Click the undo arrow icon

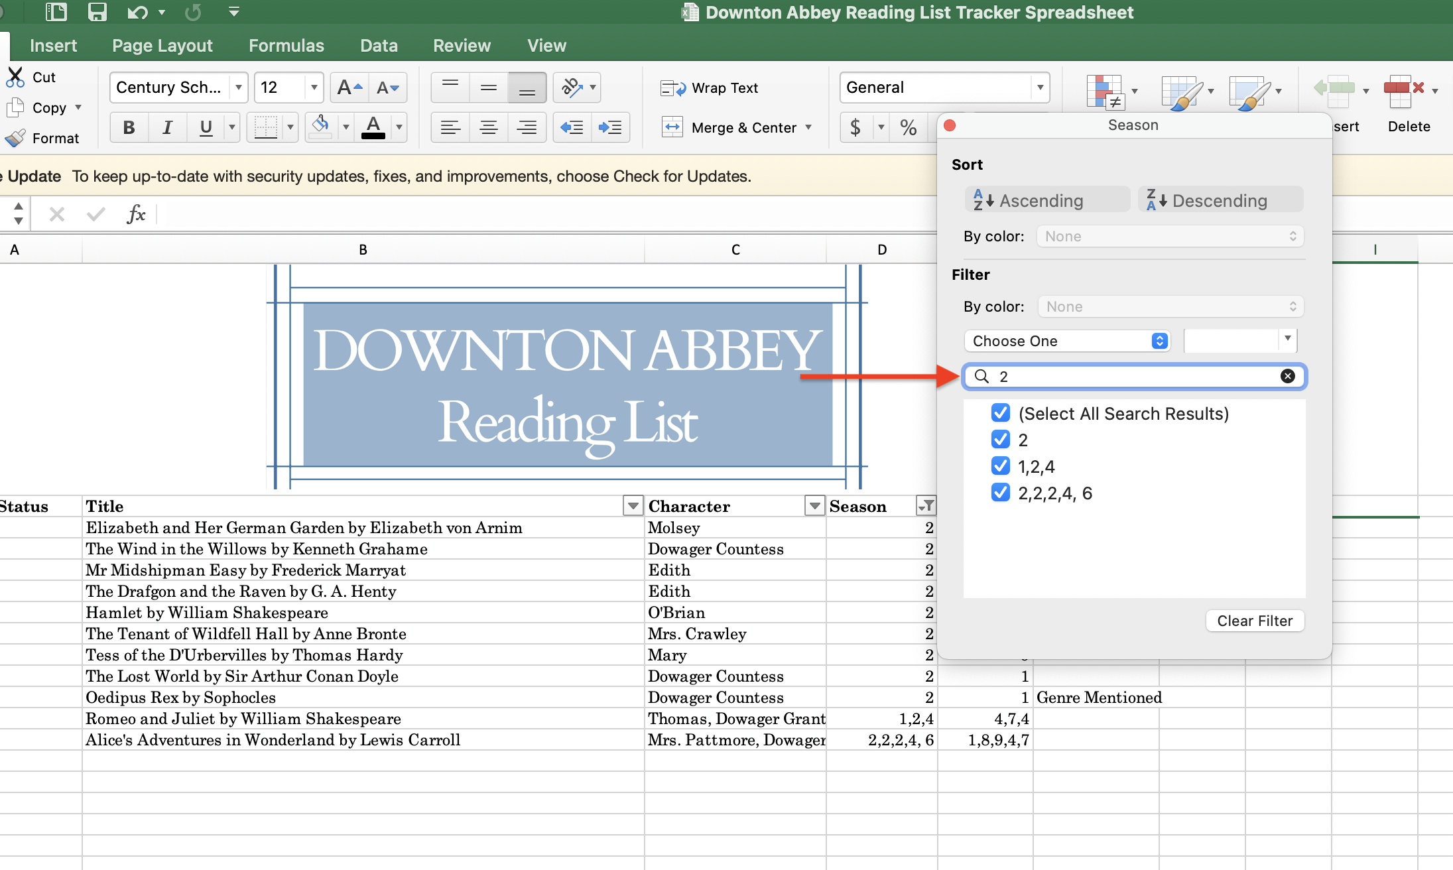click(137, 12)
